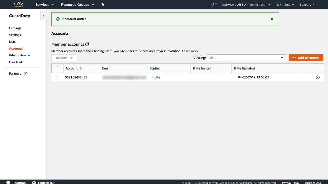This screenshot has width=328, height=184.
Task: Open the Partners sidebar link
Action: (x=15, y=74)
